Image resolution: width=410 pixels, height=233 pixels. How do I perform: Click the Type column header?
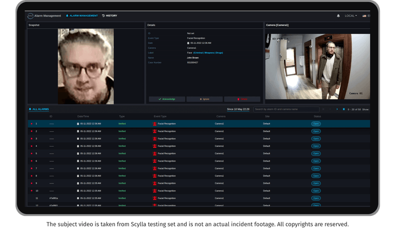pyautogui.click(x=122, y=116)
